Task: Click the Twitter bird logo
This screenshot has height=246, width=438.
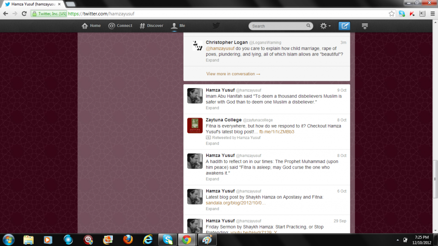Action: click(x=216, y=26)
